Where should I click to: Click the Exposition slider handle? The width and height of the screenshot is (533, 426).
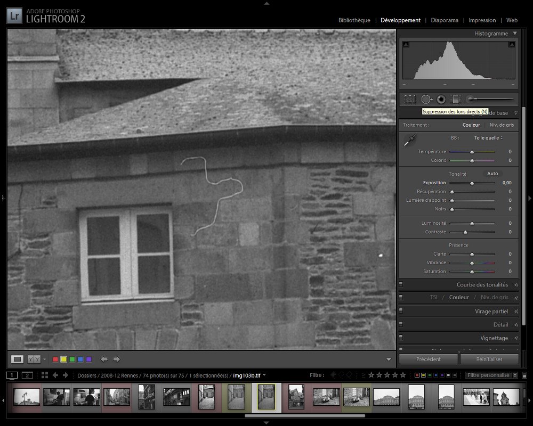tap(472, 183)
